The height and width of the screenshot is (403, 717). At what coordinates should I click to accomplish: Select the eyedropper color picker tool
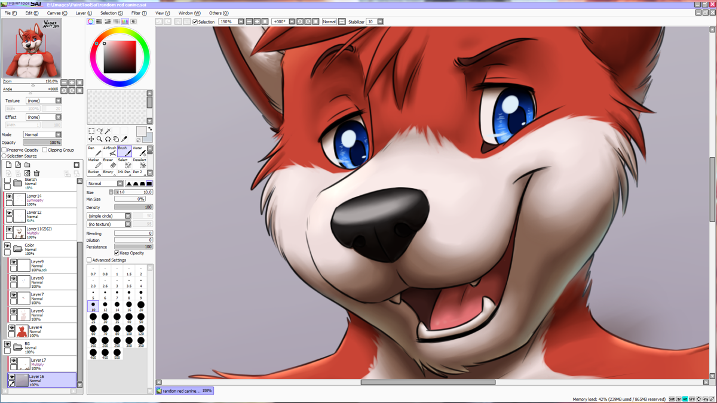[x=124, y=139]
